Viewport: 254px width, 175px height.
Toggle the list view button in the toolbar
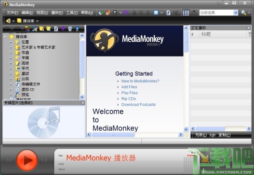[186, 13]
